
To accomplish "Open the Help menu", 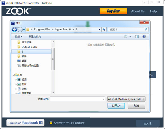I will point(153,11).
